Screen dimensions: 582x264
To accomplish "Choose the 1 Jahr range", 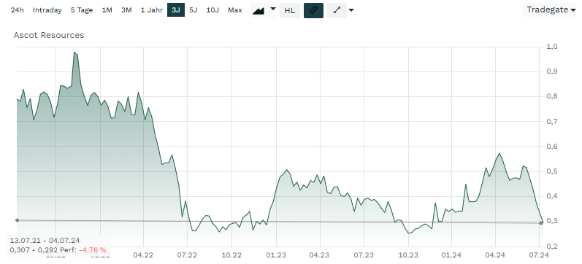I will (x=151, y=10).
